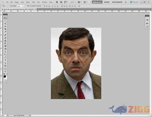Select the Clone Stamp tool
152x117 pixels.
pyautogui.click(x=5, y=41)
